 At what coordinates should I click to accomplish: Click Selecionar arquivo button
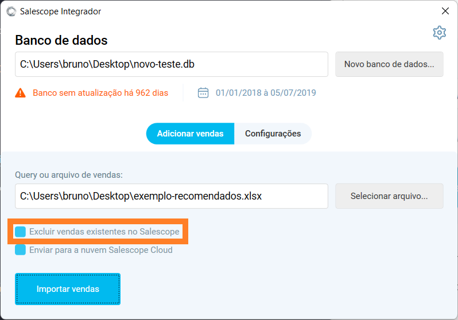point(389,196)
